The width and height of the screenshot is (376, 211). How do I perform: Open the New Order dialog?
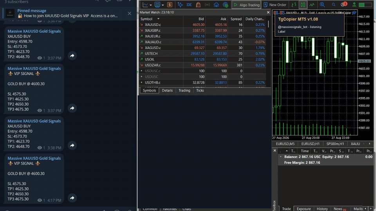[x=275, y=5]
